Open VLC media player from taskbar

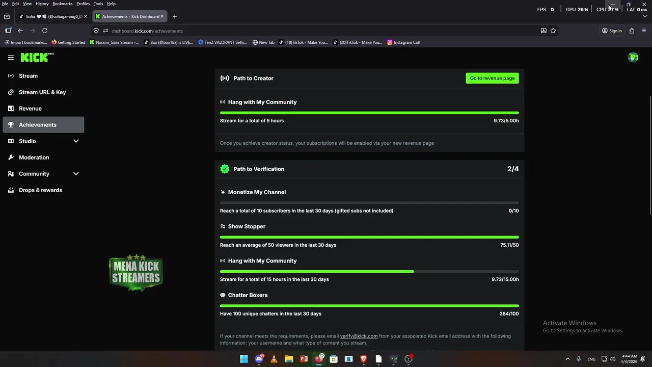click(x=274, y=359)
